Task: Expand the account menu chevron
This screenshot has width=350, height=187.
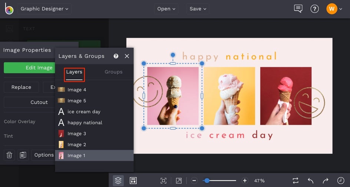Action: pyautogui.click(x=341, y=9)
